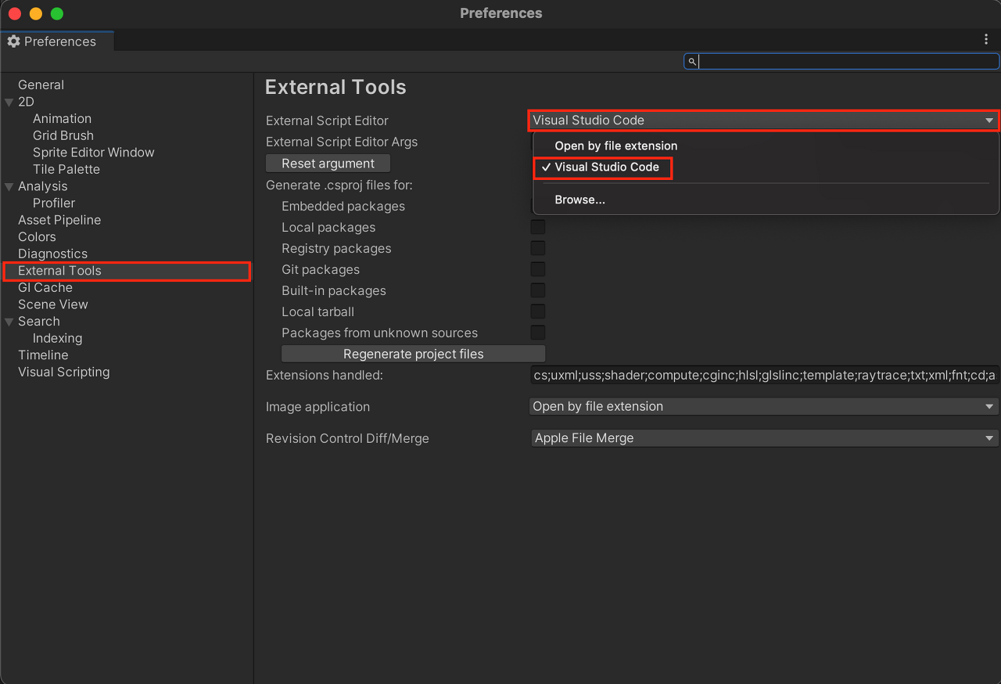Image resolution: width=1001 pixels, height=684 pixels.
Task: Select External Tools in the sidebar
Action: (126, 271)
